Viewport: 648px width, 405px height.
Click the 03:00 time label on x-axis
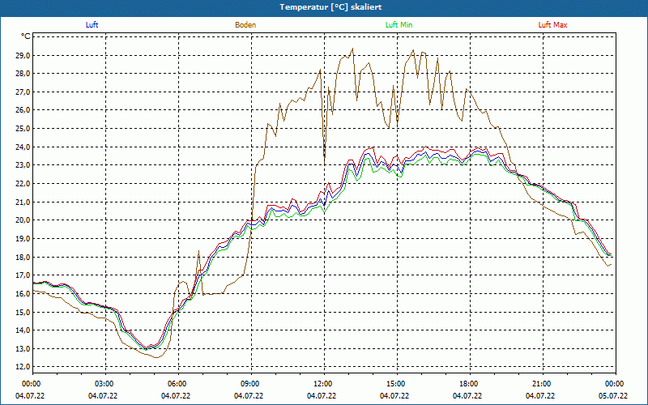click(104, 384)
